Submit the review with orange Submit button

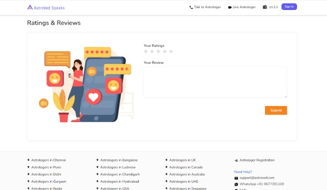pyautogui.click(x=276, y=110)
